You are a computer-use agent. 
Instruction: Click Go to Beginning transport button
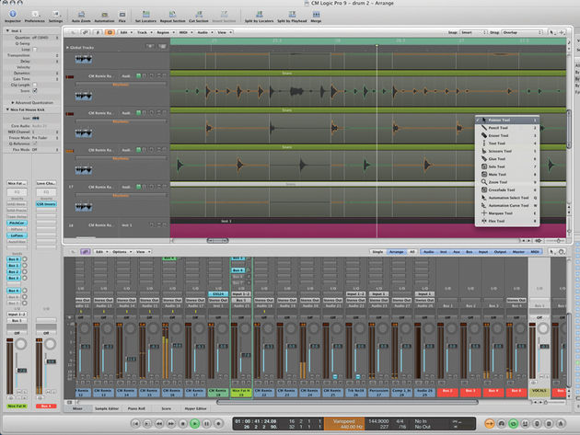(135, 424)
